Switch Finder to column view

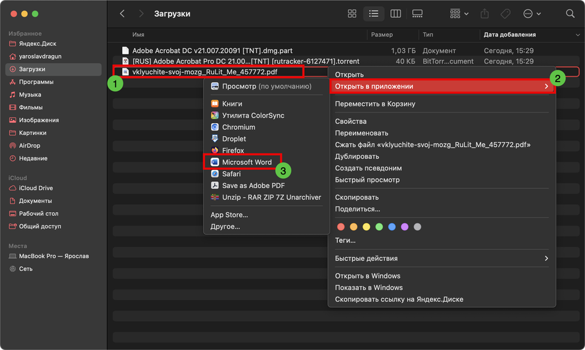(x=395, y=14)
